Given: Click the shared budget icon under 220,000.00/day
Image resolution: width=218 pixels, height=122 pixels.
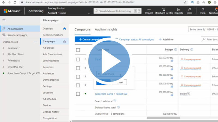Looking at the screenshot, I should coord(172,61).
